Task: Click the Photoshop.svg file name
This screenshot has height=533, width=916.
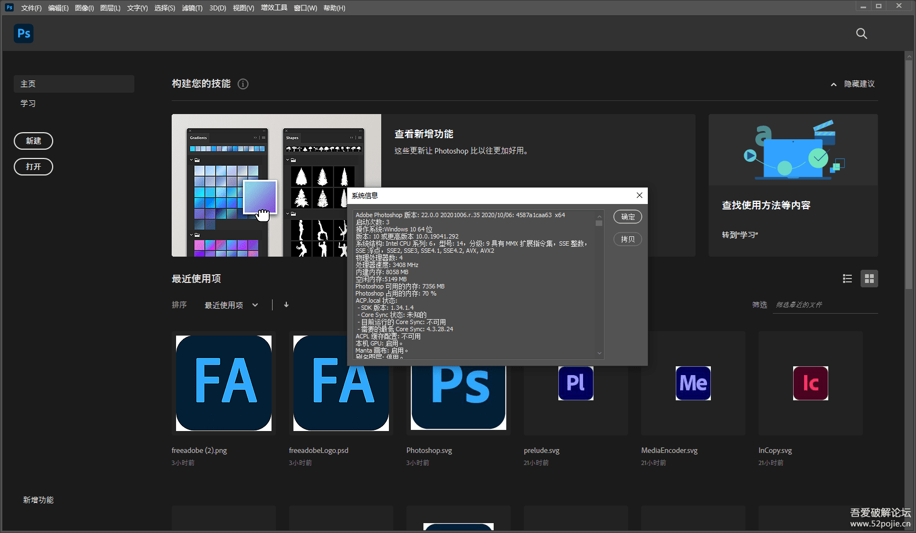Action: pyautogui.click(x=429, y=451)
